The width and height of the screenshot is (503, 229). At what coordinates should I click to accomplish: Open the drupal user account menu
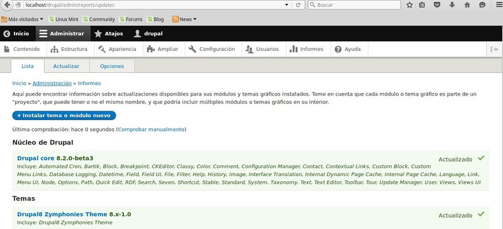(x=148, y=33)
